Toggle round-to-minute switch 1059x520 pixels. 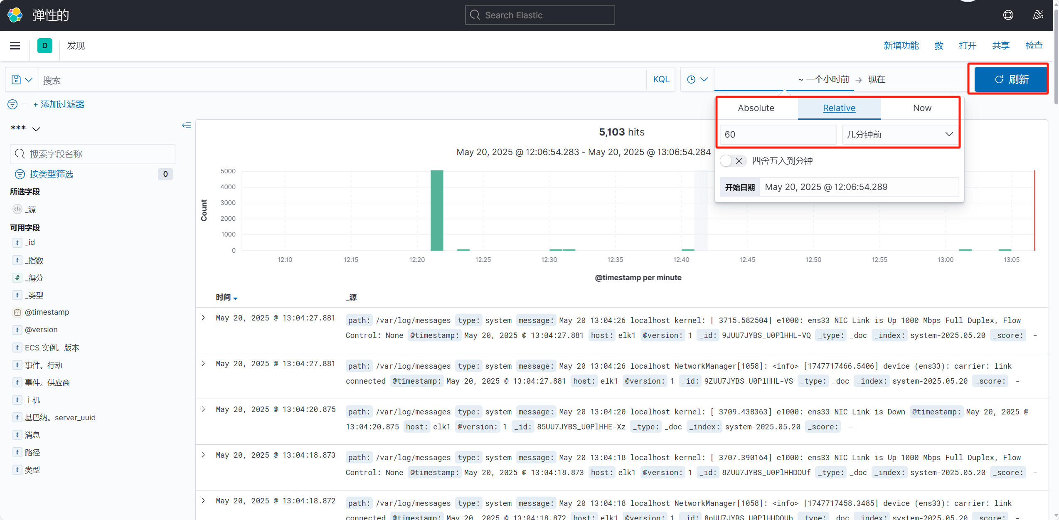pyautogui.click(x=733, y=161)
